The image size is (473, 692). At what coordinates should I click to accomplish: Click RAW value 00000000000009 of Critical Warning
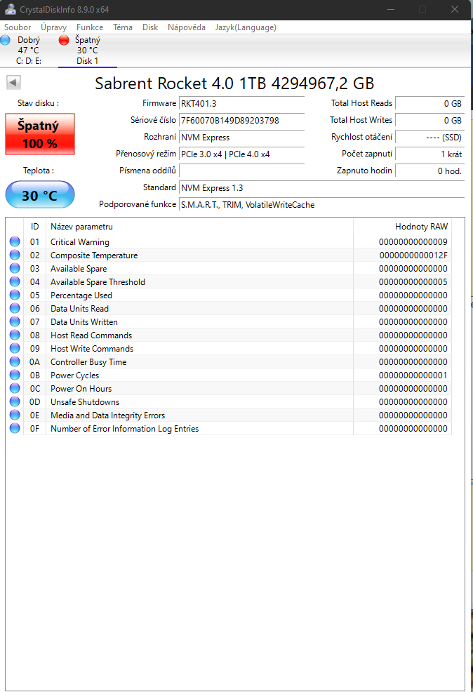(x=413, y=242)
